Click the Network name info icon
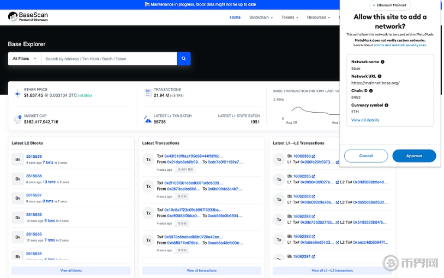The height and width of the screenshot is (278, 444). click(x=382, y=62)
